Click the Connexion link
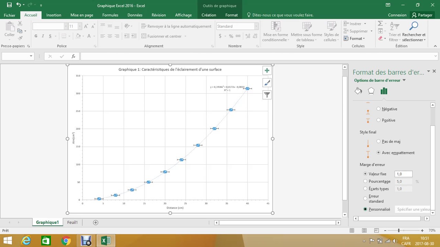 (397, 15)
